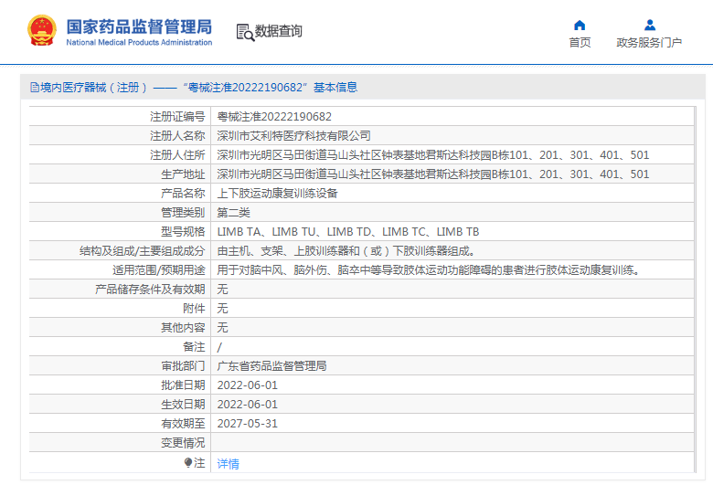This screenshot has width=713, height=485.
Task: Click the 注册人名称 label
Action: tap(178, 136)
